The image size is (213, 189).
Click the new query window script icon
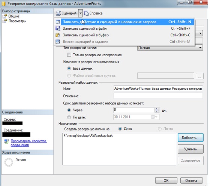pyautogui.click(x=58, y=22)
